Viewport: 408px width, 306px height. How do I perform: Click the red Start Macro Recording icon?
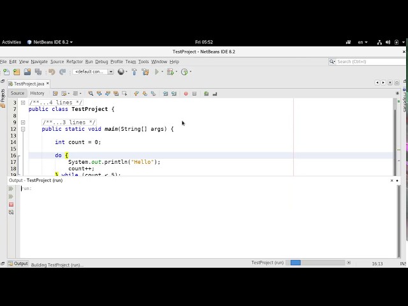(186, 94)
